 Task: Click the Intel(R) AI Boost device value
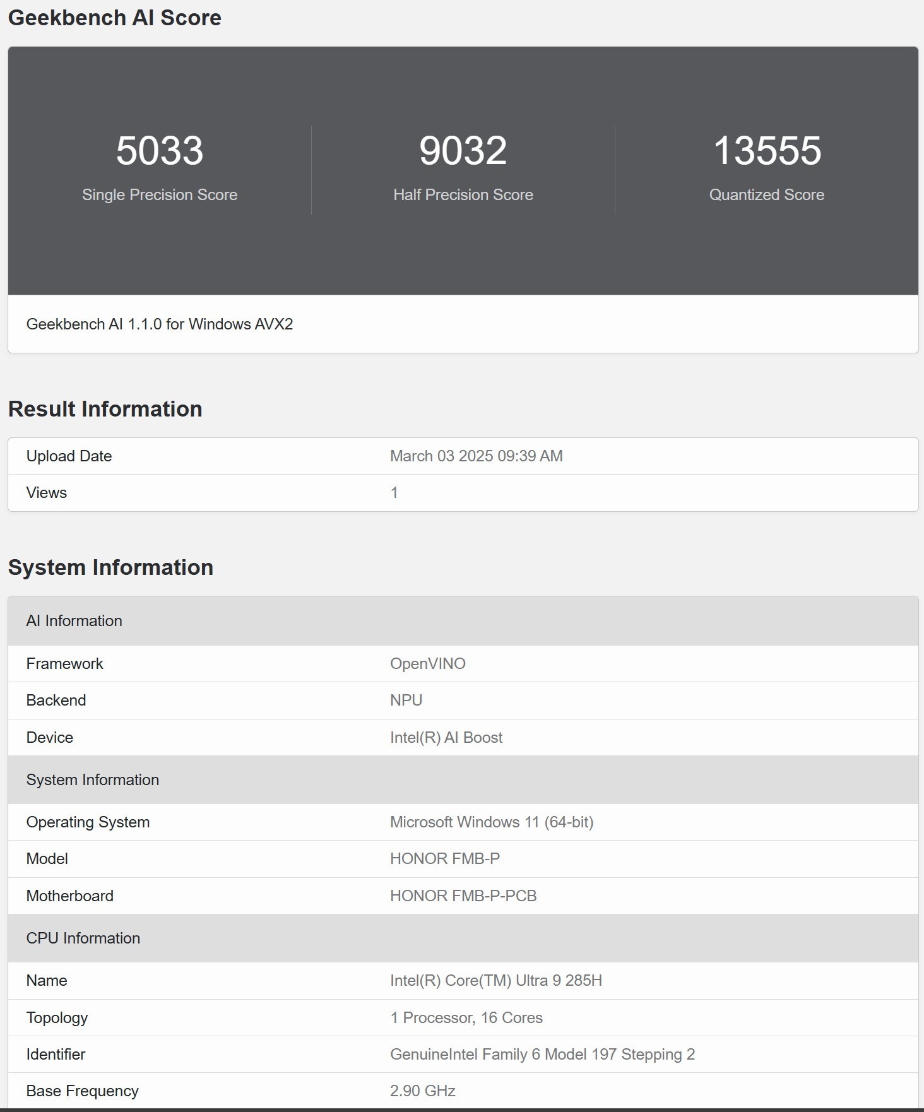click(x=446, y=738)
